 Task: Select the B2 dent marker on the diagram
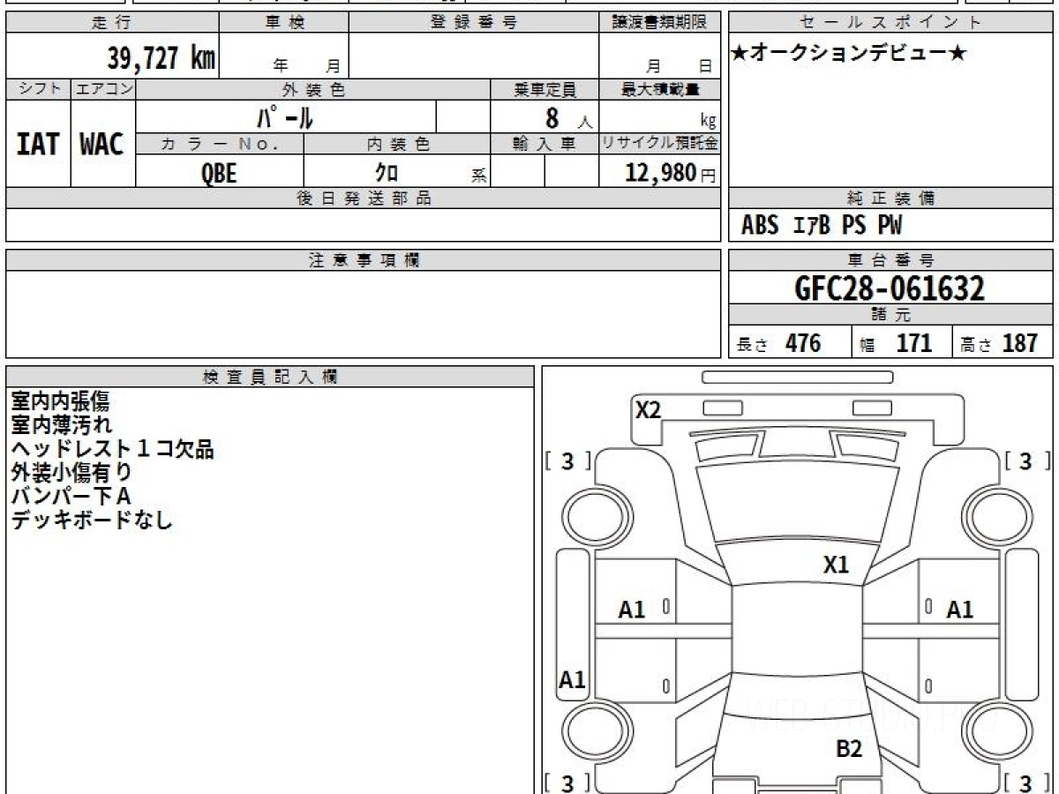[x=849, y=749]
